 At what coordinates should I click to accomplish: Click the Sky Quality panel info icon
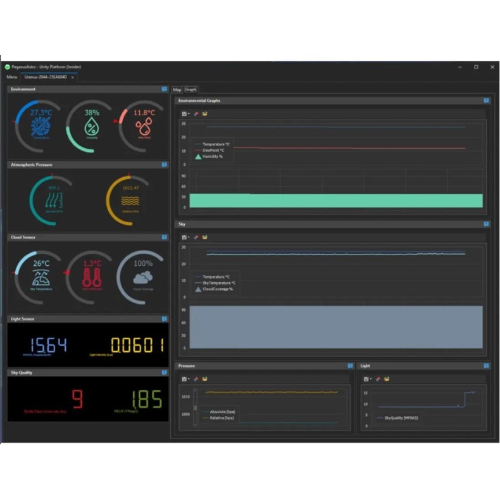tap(165, 373)
